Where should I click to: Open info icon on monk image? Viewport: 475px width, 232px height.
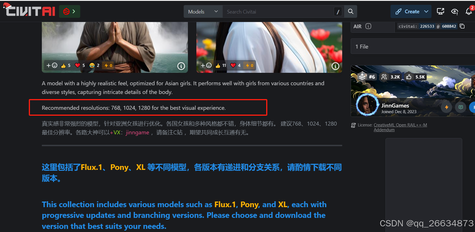(181, 66)
